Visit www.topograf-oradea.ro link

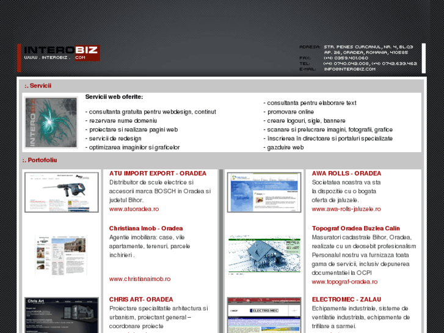pyautogui.click(x=344, y=282)
